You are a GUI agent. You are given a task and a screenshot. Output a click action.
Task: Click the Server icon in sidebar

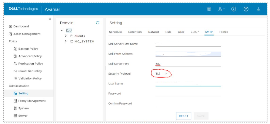point(15,116)
